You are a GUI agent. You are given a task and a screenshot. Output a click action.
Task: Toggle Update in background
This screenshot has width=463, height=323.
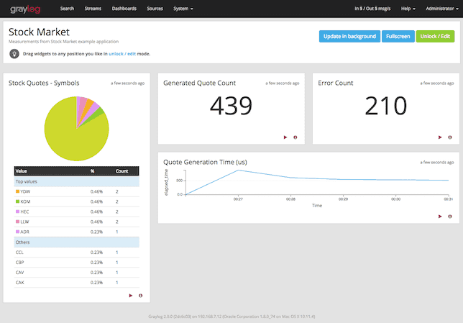pos(349,37)
